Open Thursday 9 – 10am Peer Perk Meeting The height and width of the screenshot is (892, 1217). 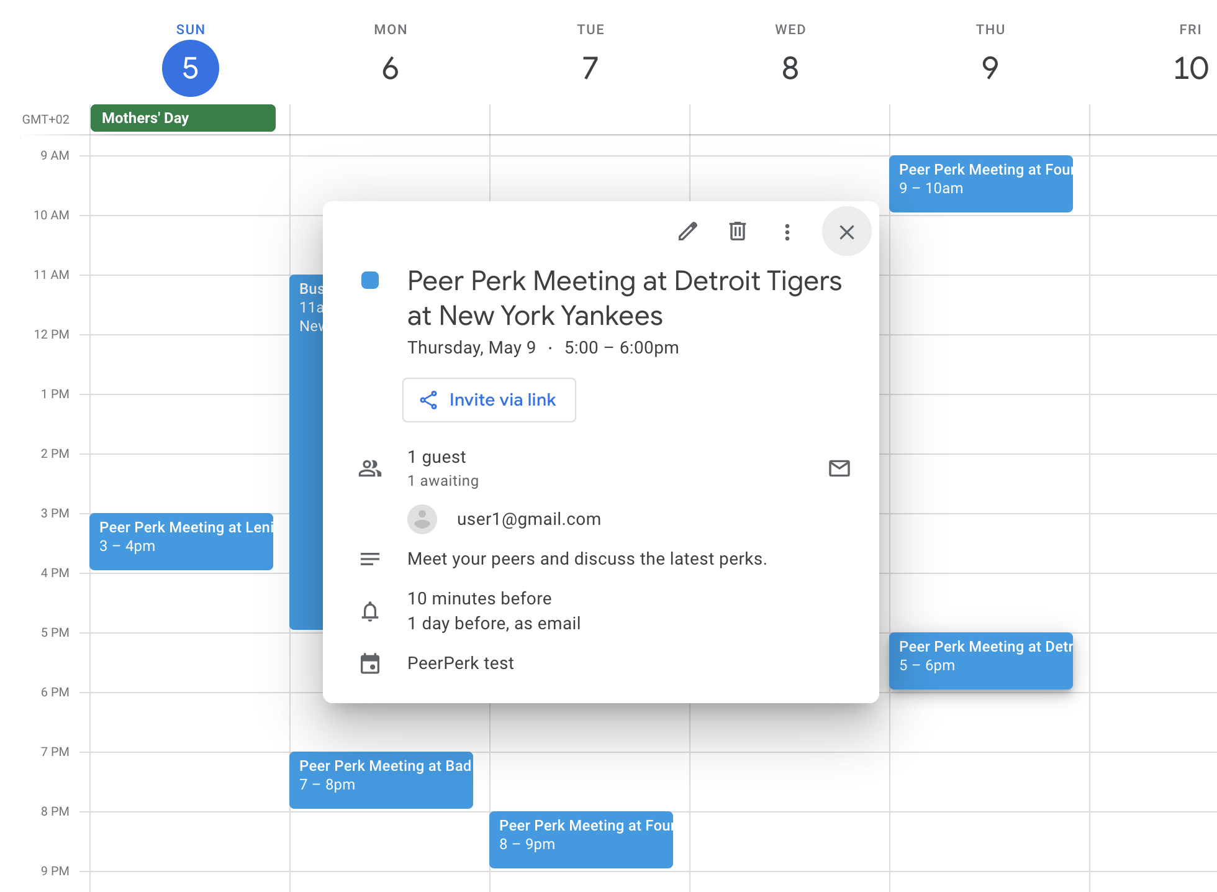980,183
